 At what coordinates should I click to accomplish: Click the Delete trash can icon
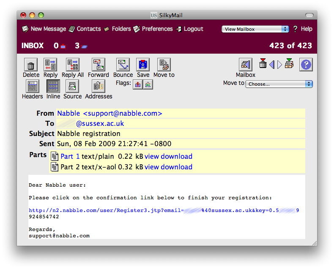[31, 65]
